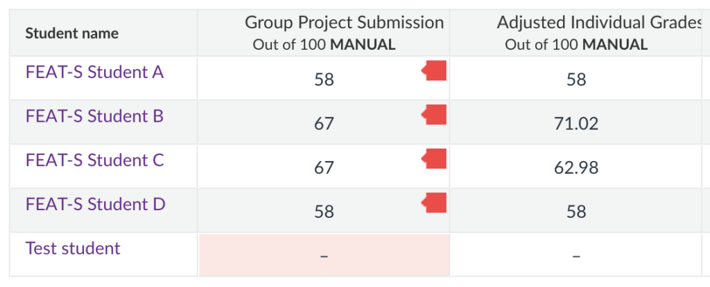This screenshot has height=287, width=710.
Task: Open Test student profile link
Action: tap(73, 248)
